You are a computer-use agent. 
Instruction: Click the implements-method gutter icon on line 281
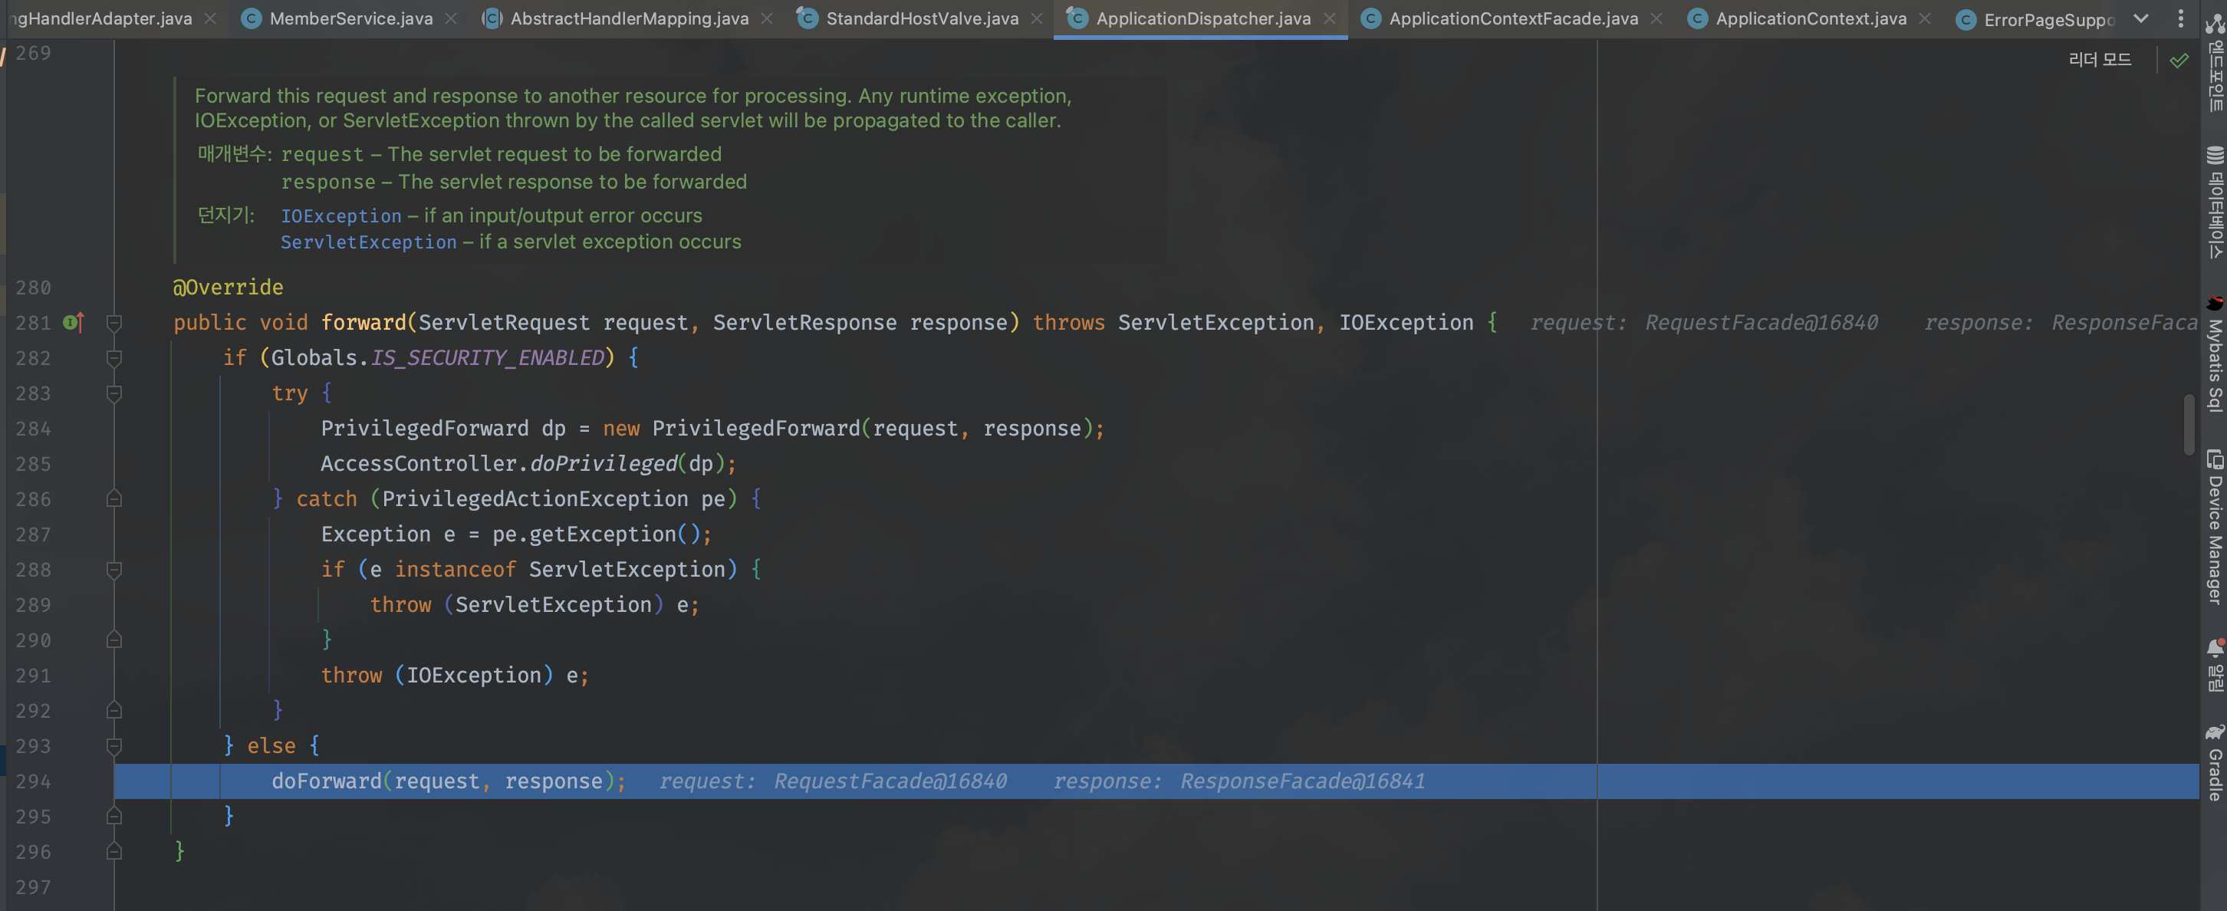(74, 322)
